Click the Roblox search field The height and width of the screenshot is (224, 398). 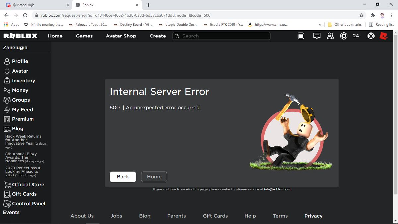click(222, 36)
